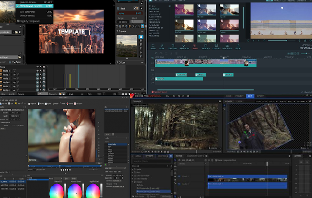This screenshot has width=312, height=198.
Task: Switch to PROJECT tab in HitFilm
Action: [x=239, y=96]
